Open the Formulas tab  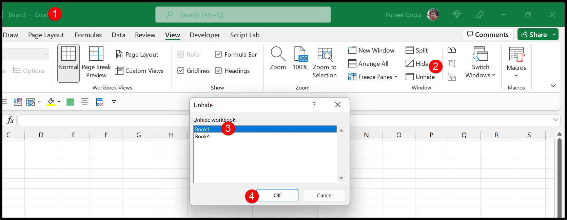[x=88, y=35]
